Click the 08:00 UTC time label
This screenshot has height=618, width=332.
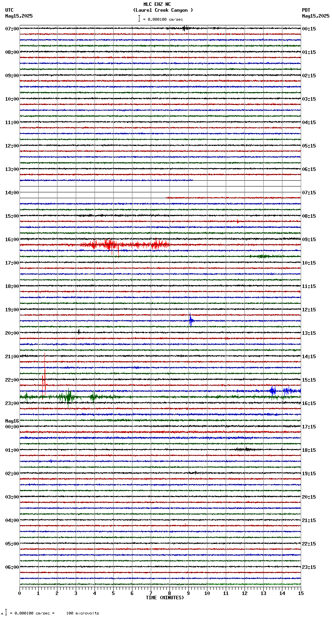[12, 52]
